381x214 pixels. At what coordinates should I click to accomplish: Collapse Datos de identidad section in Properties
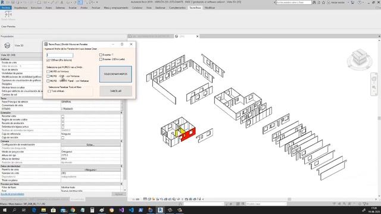(121, 166)
